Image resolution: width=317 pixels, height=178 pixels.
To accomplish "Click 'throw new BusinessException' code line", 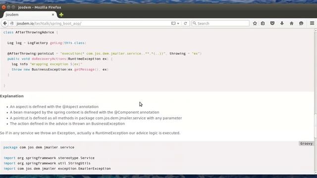I will [60, 69].
